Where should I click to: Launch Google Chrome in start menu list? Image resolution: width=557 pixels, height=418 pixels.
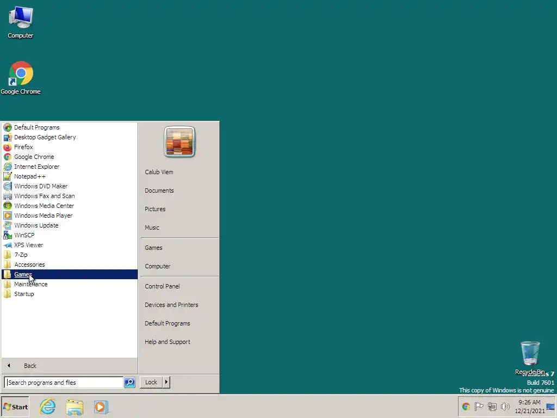click(70, 157)
